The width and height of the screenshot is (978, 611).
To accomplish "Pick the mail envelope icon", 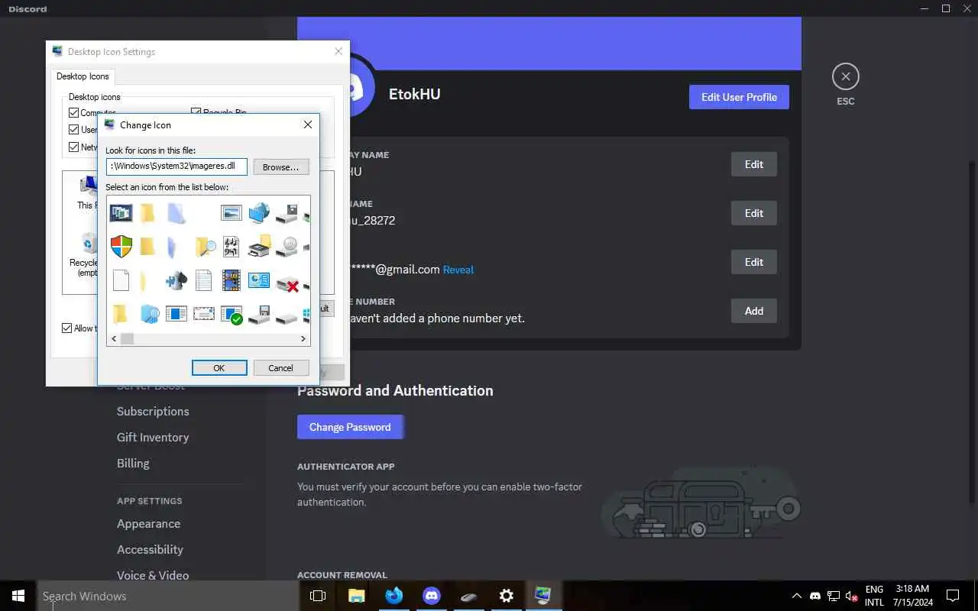I will [204, 313].
